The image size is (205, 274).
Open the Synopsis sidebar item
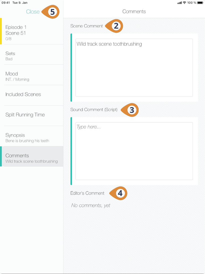point(32,136)
